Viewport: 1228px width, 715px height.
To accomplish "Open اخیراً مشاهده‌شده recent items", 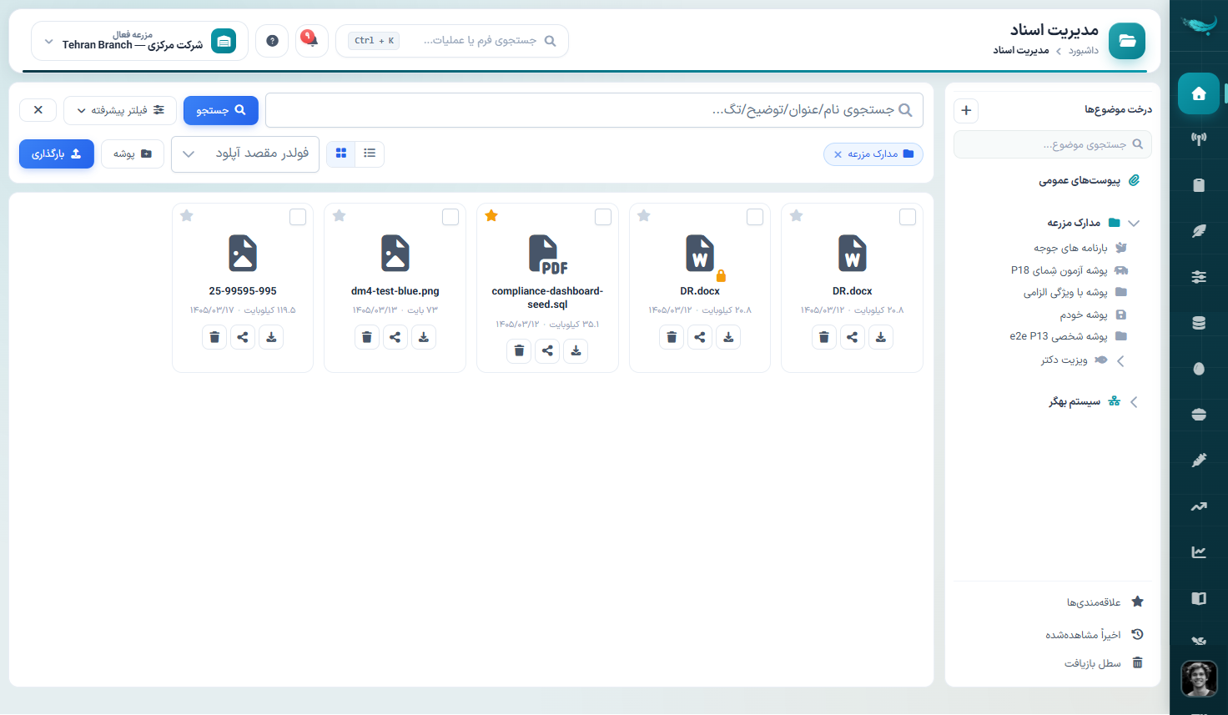I will click(x=1083, y=635).
